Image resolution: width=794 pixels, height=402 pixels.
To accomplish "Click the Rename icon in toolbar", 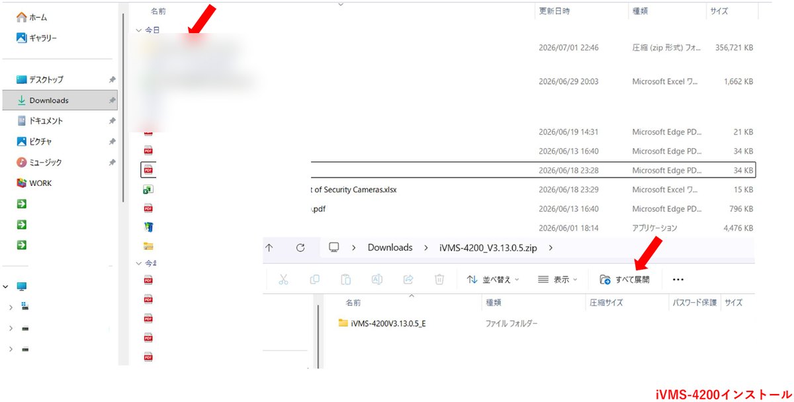I will point(376,280).
